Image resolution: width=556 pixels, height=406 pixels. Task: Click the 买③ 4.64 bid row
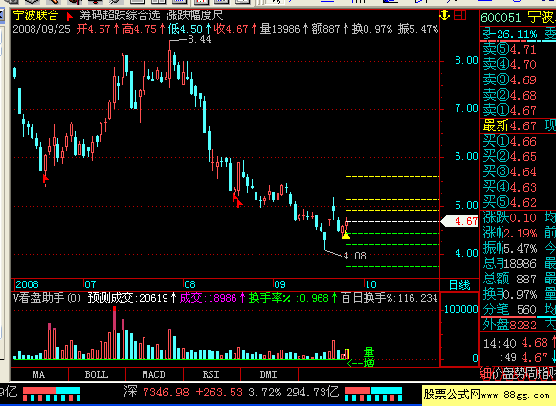point(509,171)
